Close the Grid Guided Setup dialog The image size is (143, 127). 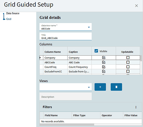[x=137, y=6]
